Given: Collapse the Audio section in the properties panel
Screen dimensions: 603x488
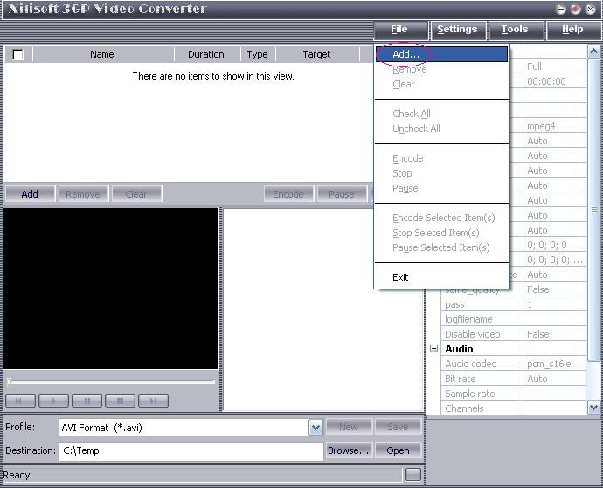Looking at the screenshot, I should (x=434, y=349).
